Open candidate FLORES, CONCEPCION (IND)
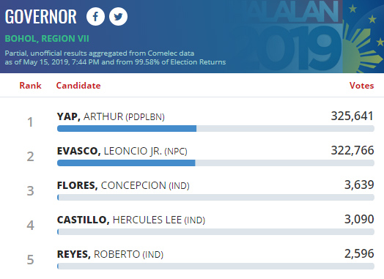 tap(123, 185)
